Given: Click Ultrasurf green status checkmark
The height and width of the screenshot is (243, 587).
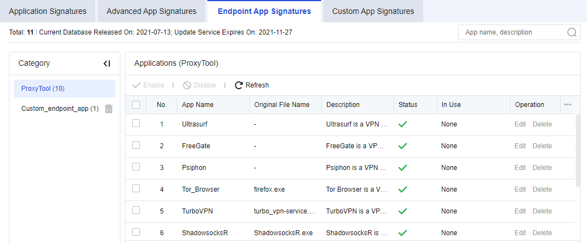Looking at the screenshot, I should click(x=402, y=124).
